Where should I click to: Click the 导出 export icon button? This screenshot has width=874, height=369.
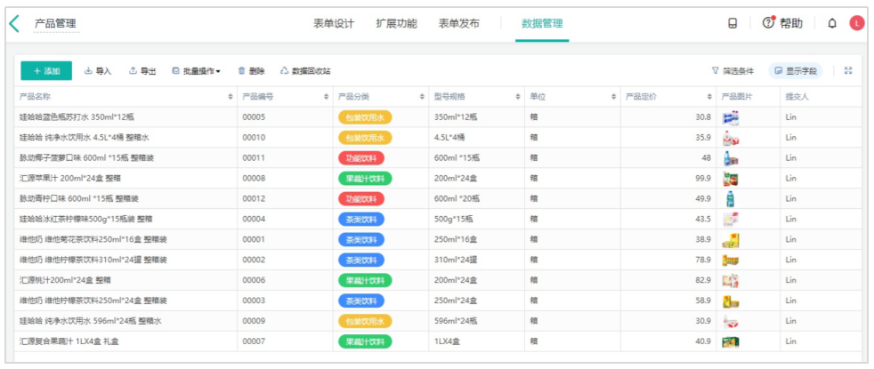(x=142, y=71)
